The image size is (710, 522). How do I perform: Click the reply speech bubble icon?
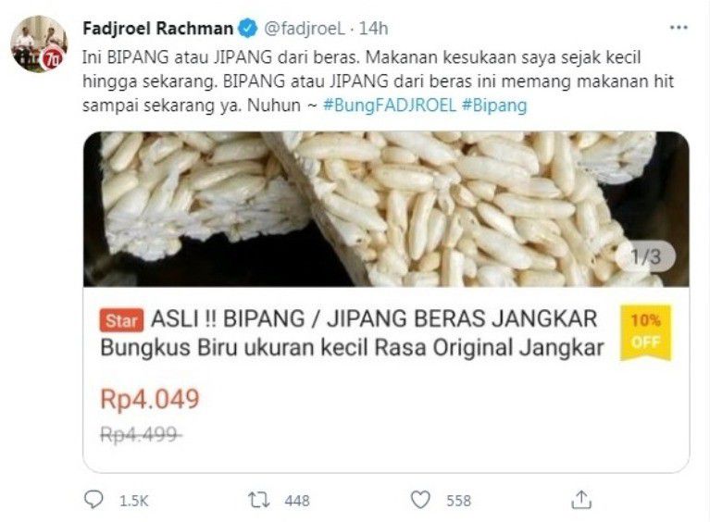[x=93, y=500]
